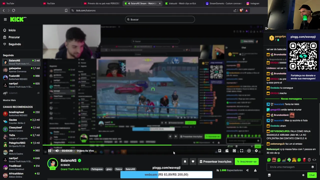Open the hamburger menu next to Kick logo

point(5,19)
